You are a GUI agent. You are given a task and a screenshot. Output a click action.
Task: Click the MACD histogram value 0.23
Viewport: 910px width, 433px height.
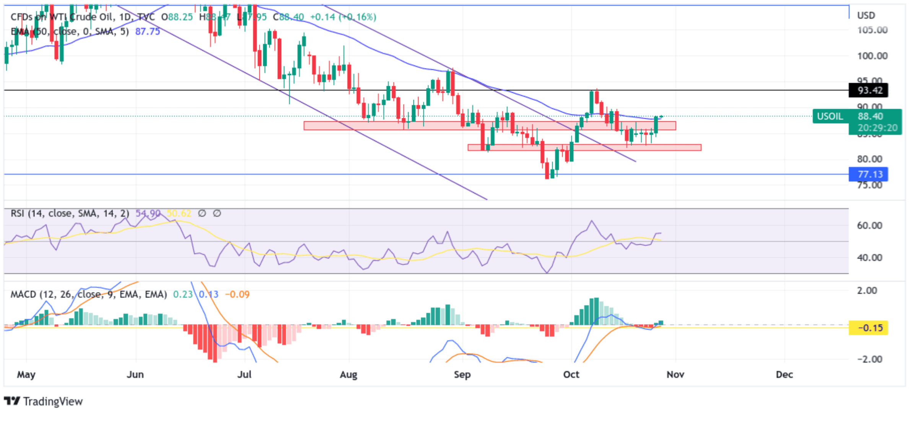click(183, 294)
